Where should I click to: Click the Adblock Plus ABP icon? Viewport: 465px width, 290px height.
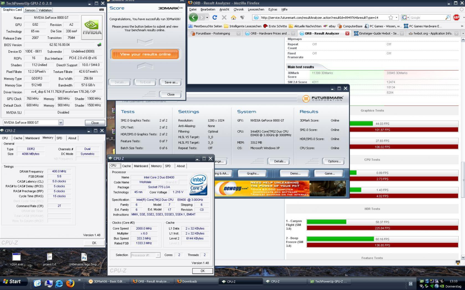point(456,17)
